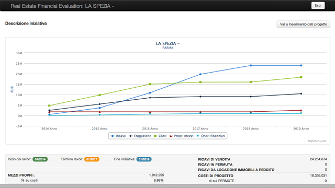Click the Oneri finanziari 2019 marker

pos(301,113)
